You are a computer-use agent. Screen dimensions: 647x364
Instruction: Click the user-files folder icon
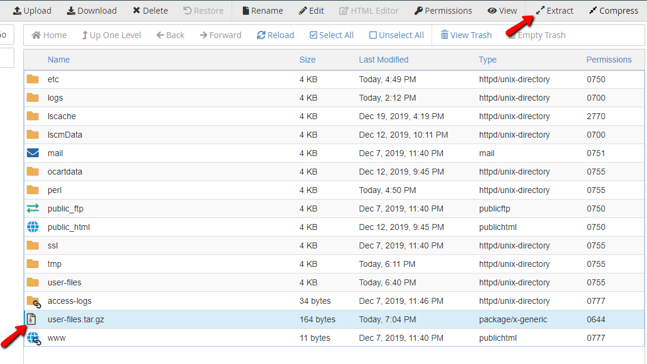33,282
